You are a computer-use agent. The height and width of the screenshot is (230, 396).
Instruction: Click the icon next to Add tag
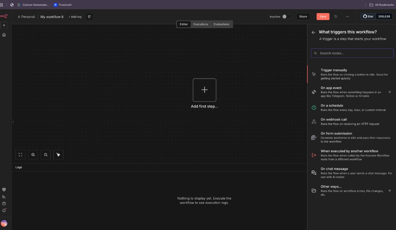[89, 17]
